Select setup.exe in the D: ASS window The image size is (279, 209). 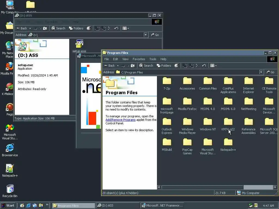[79, 46]
